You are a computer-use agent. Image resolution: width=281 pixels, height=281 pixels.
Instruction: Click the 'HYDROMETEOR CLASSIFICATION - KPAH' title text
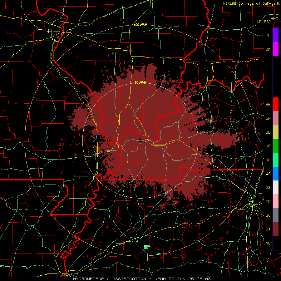pyautogui.click(x=120, y=279)
